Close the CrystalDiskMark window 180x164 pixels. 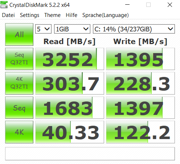(x=170, y=5)
